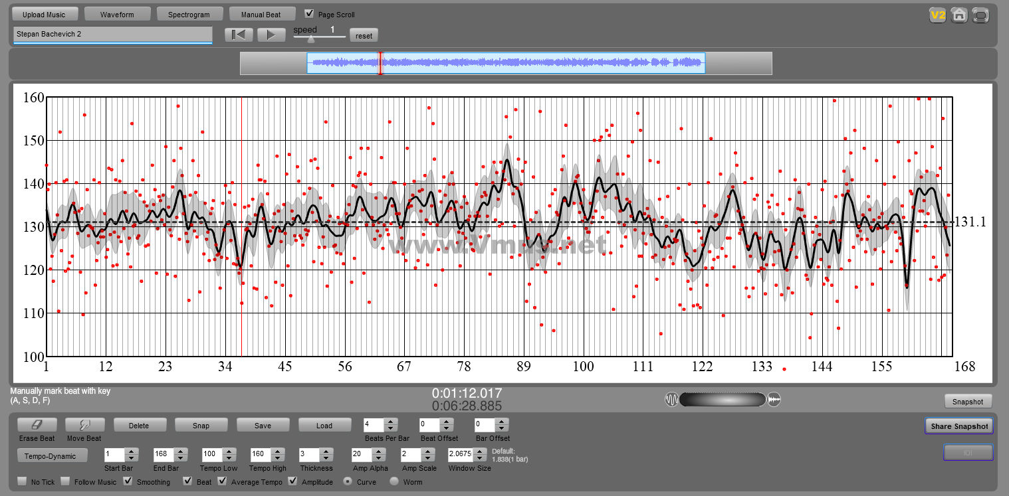Start playback with the play button
Viewport: 1009px width, 496px height.
271,35
